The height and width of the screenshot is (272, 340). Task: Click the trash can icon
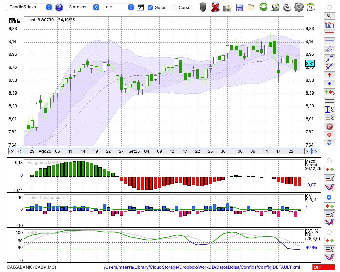[203, 7]
